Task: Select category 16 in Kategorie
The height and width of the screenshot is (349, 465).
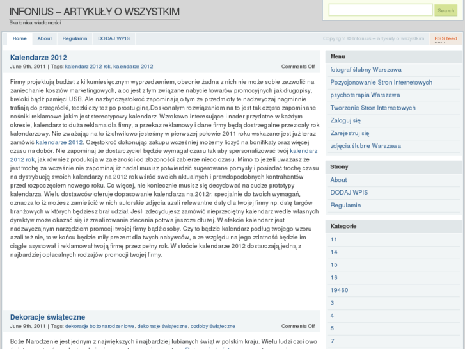Action: 334,278
